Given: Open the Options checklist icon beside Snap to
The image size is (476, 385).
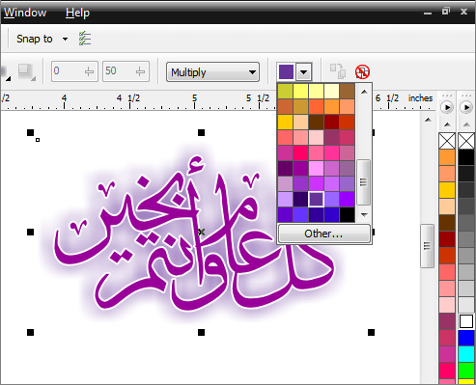Looking at the screenshot, I should click(x=85, y=39).
